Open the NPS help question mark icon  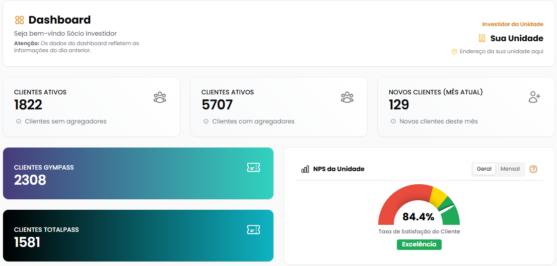pos(533,169)
